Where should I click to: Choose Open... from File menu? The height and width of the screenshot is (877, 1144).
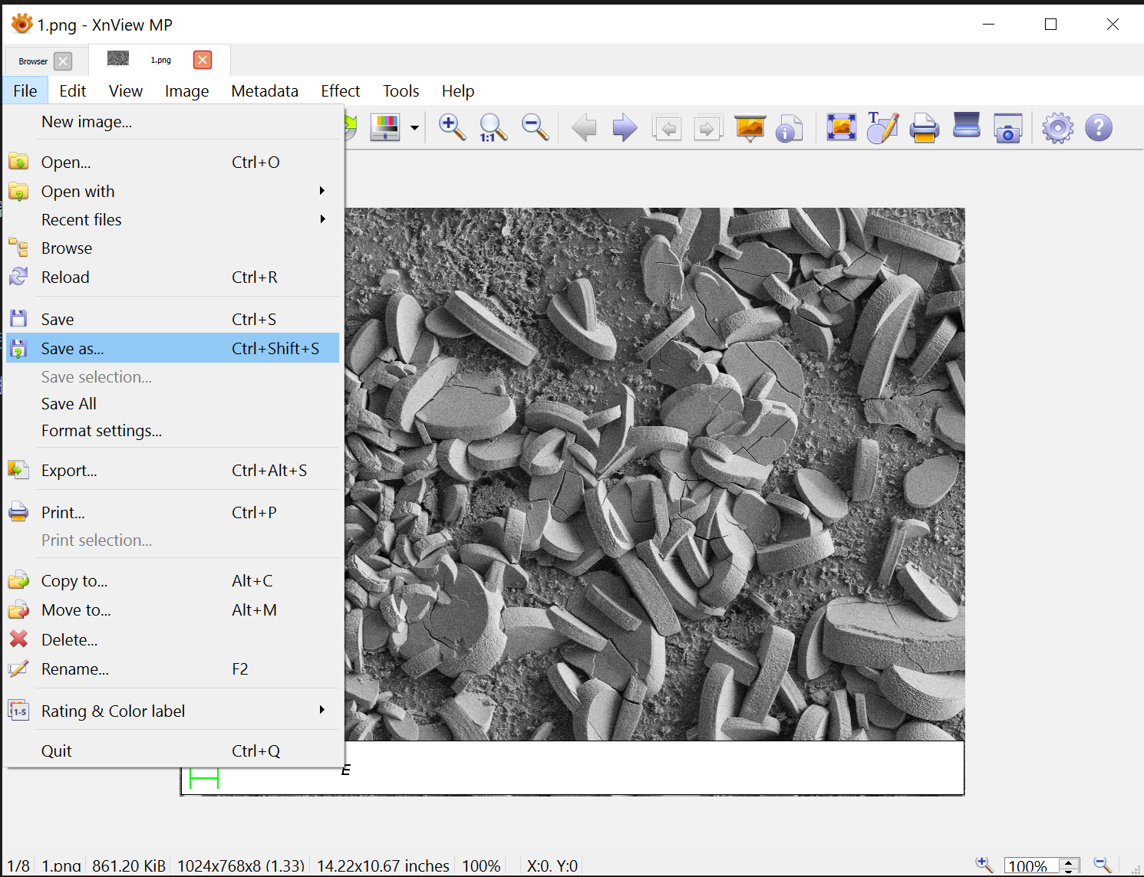[173, 163]
